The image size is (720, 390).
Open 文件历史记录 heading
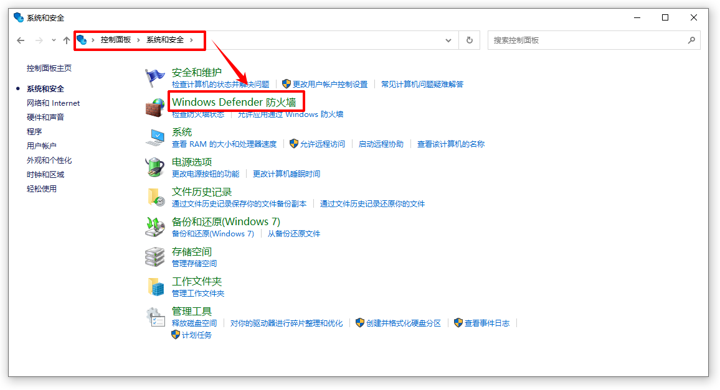(202, 192)
